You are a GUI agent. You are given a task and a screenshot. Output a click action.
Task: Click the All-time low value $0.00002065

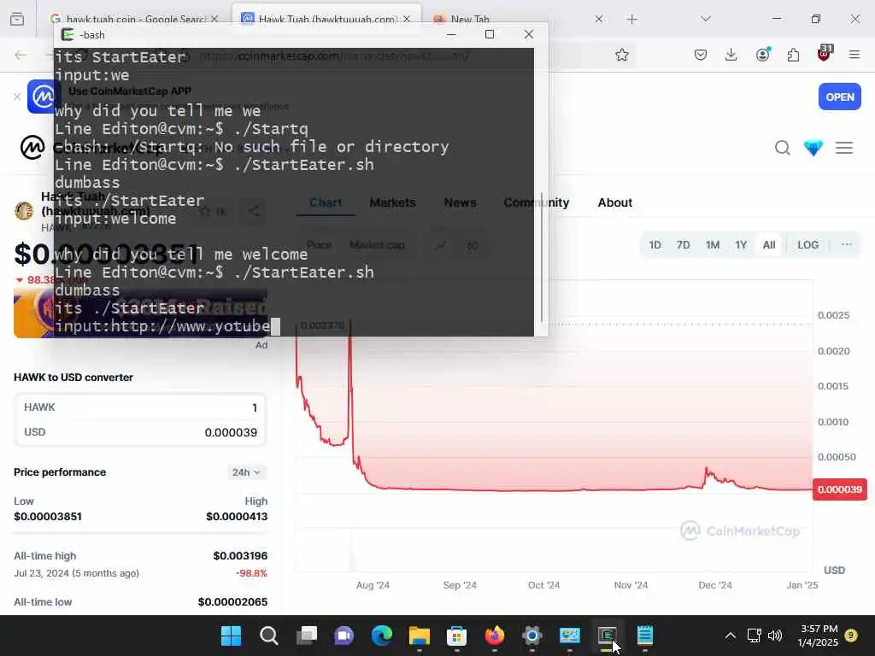232,602
